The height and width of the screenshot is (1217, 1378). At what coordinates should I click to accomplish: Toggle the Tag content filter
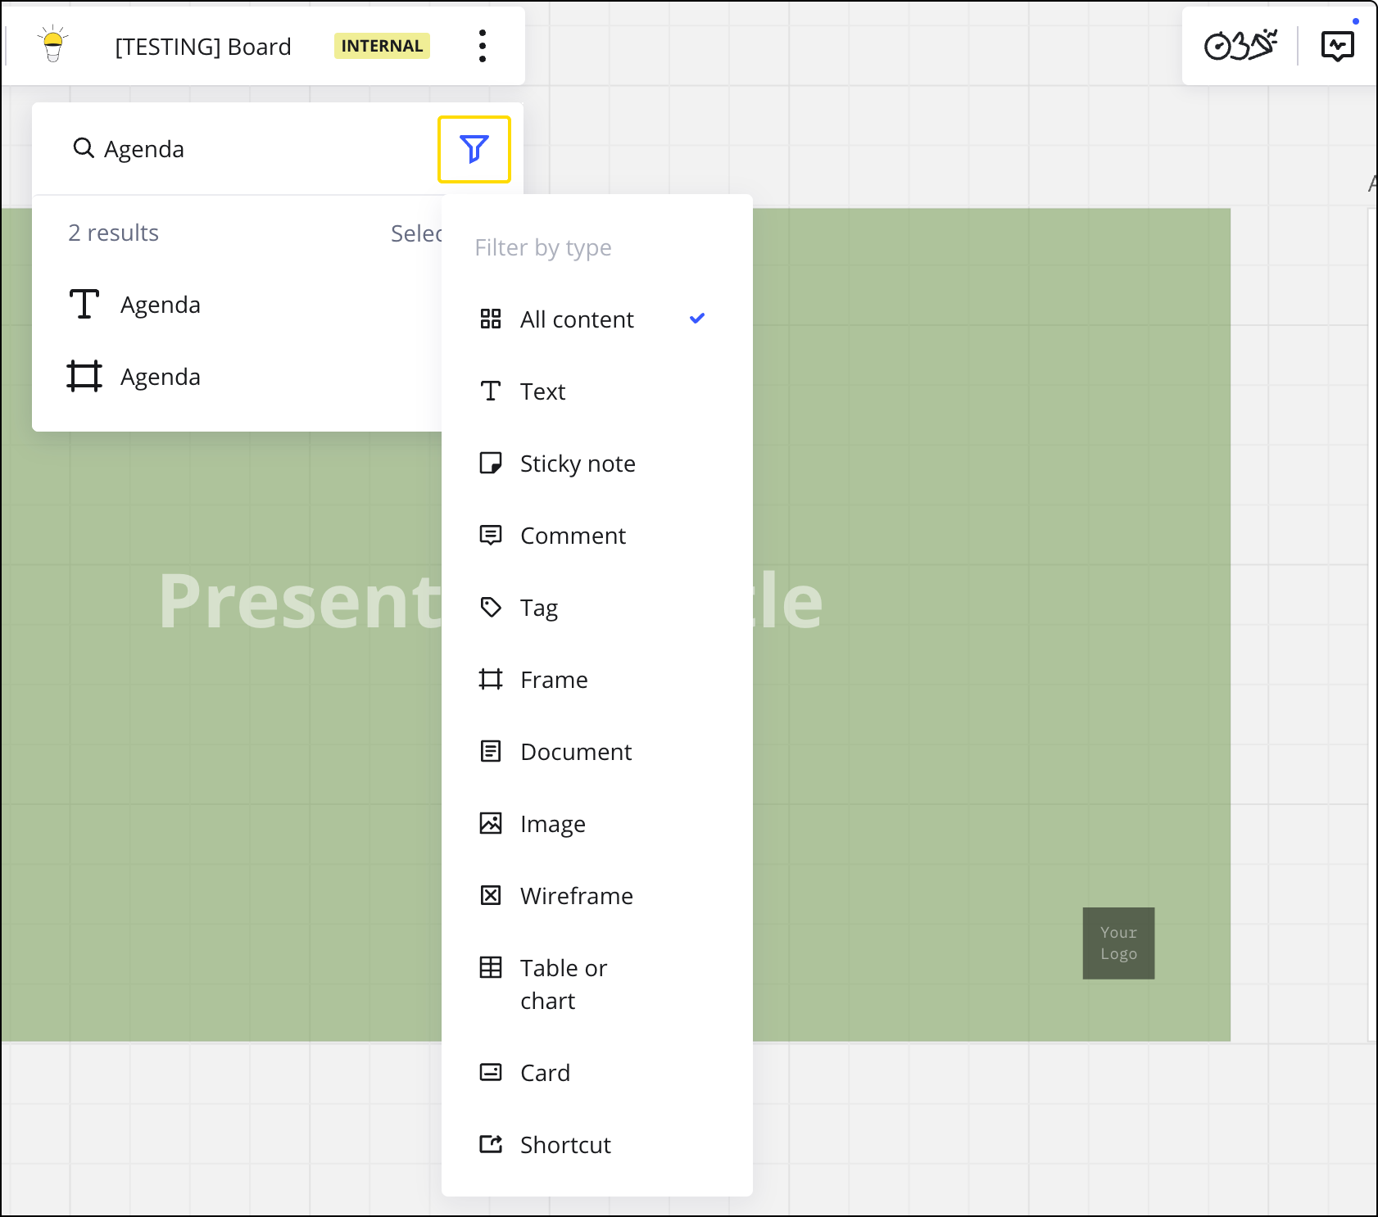pos(538,608)
